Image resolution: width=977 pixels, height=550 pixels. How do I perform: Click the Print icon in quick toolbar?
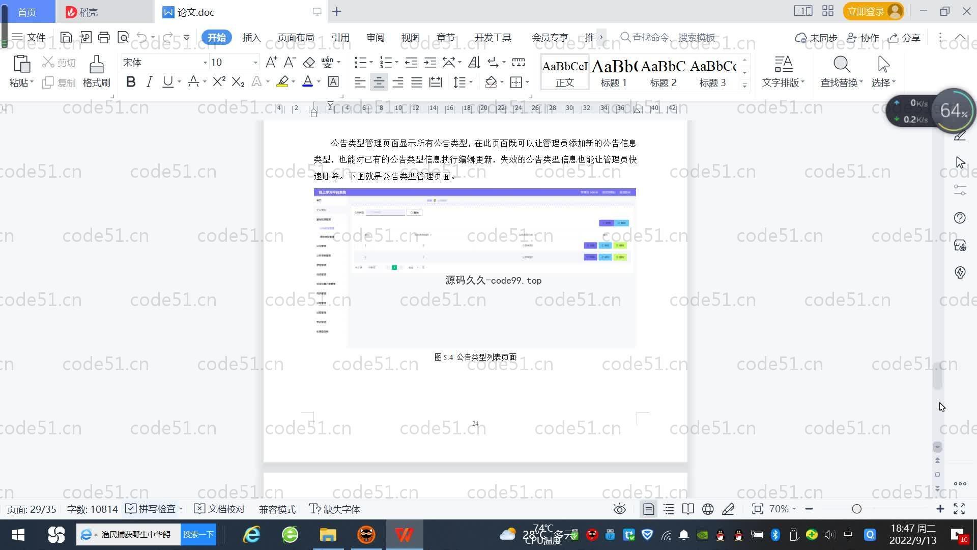[x=104, y=37]
